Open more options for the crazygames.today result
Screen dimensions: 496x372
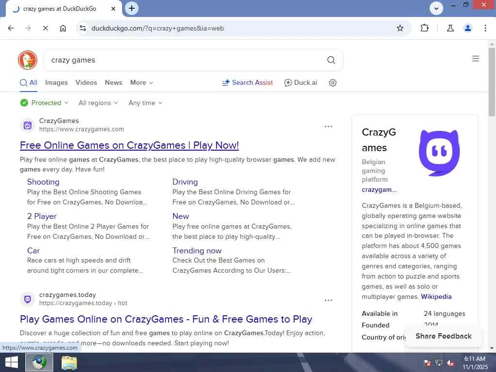[328, 300]
